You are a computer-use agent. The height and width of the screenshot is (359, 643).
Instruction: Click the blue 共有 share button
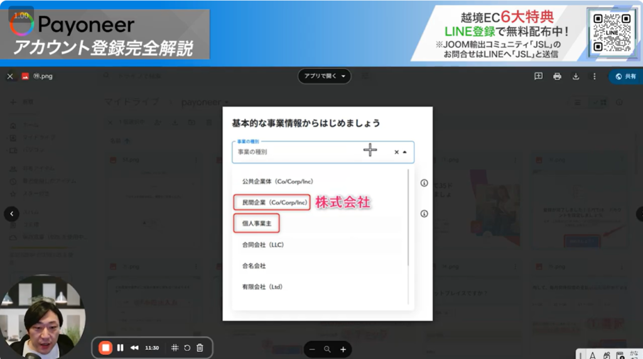click(625, 76)
